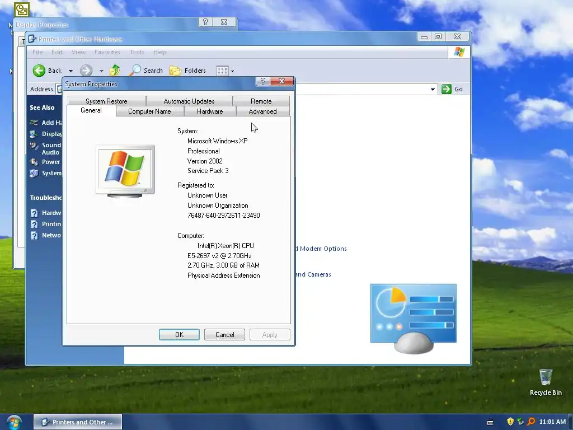The width and height of the screenshot is (573, 430).
Task: Click the on-screen keyboard tray icon
Action: pyautogui.click(x=490, y=422)
